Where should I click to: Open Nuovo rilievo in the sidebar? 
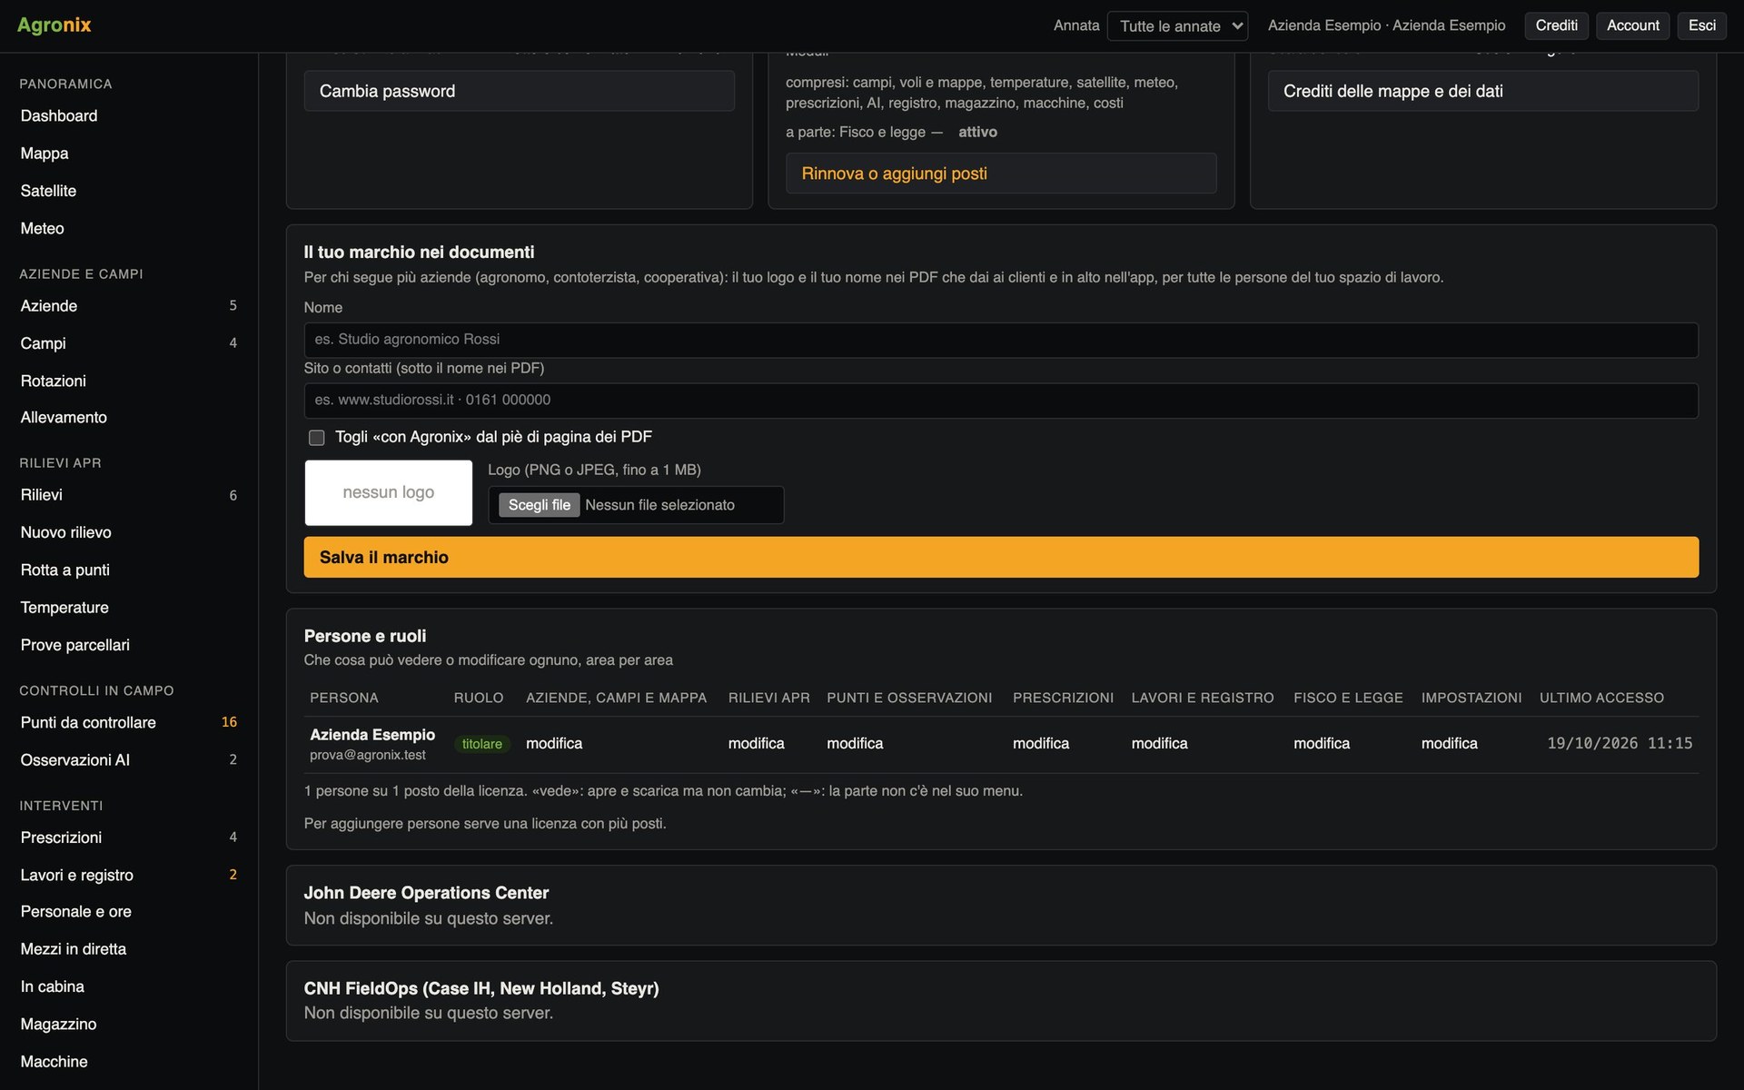click(129, 532)
